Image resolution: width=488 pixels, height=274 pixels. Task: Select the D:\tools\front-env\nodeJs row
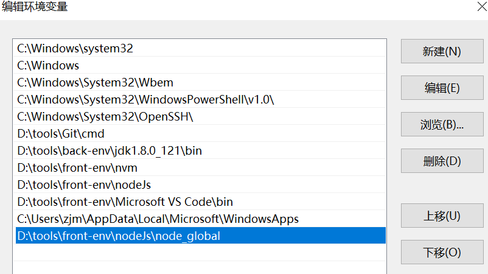[199, 185]
